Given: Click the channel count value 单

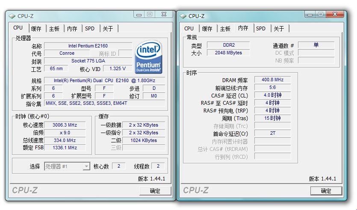Looking at the screenshot, I should point(316,45).
